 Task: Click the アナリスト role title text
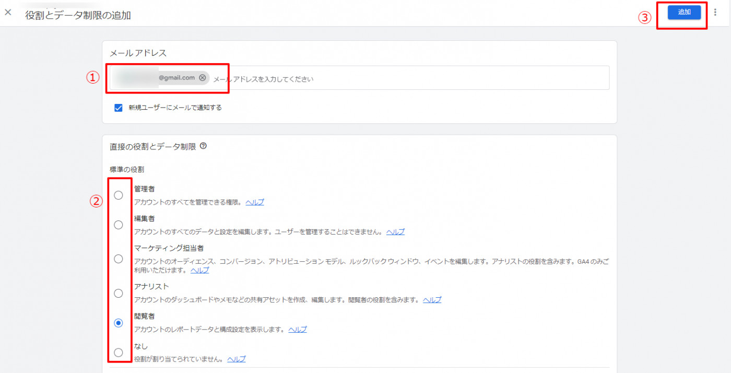pyautogui.click(x=151, y=287)
